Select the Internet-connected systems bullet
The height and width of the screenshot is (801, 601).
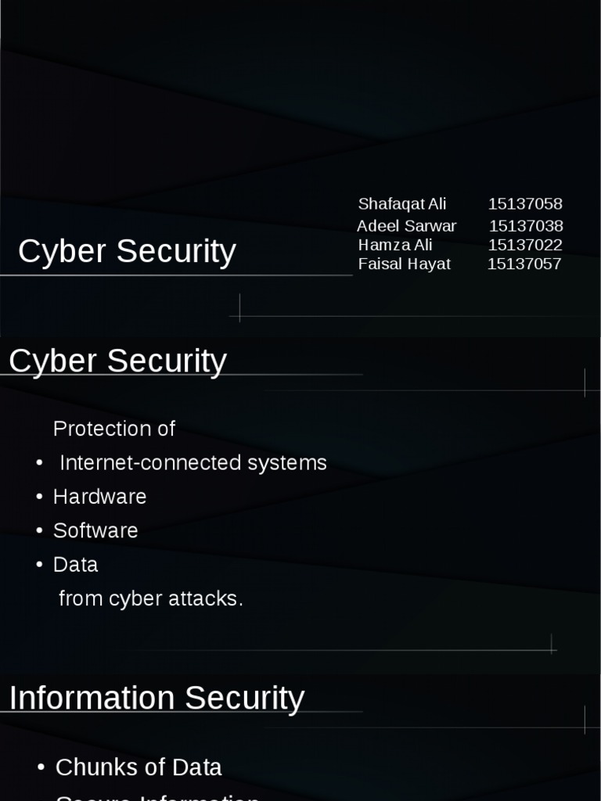(193, 463)
